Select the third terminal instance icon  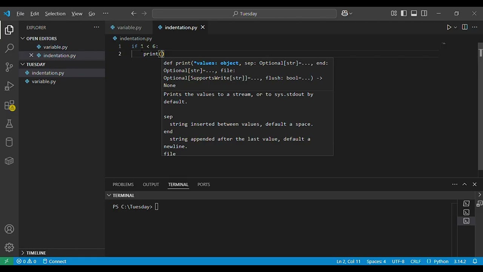pos(466,221)
